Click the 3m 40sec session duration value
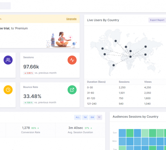 coord(75,128)
